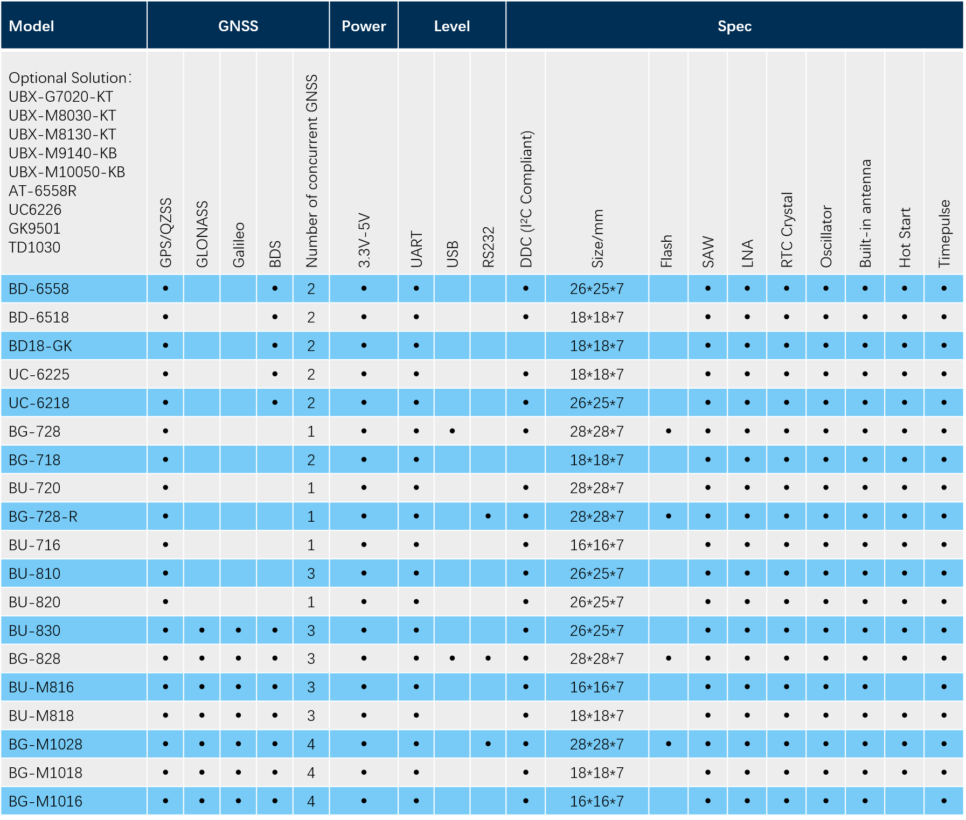This screenshot has height=820, width=966.
Task: Select the BU-830 model name
Action: click(x=34, y=631)
